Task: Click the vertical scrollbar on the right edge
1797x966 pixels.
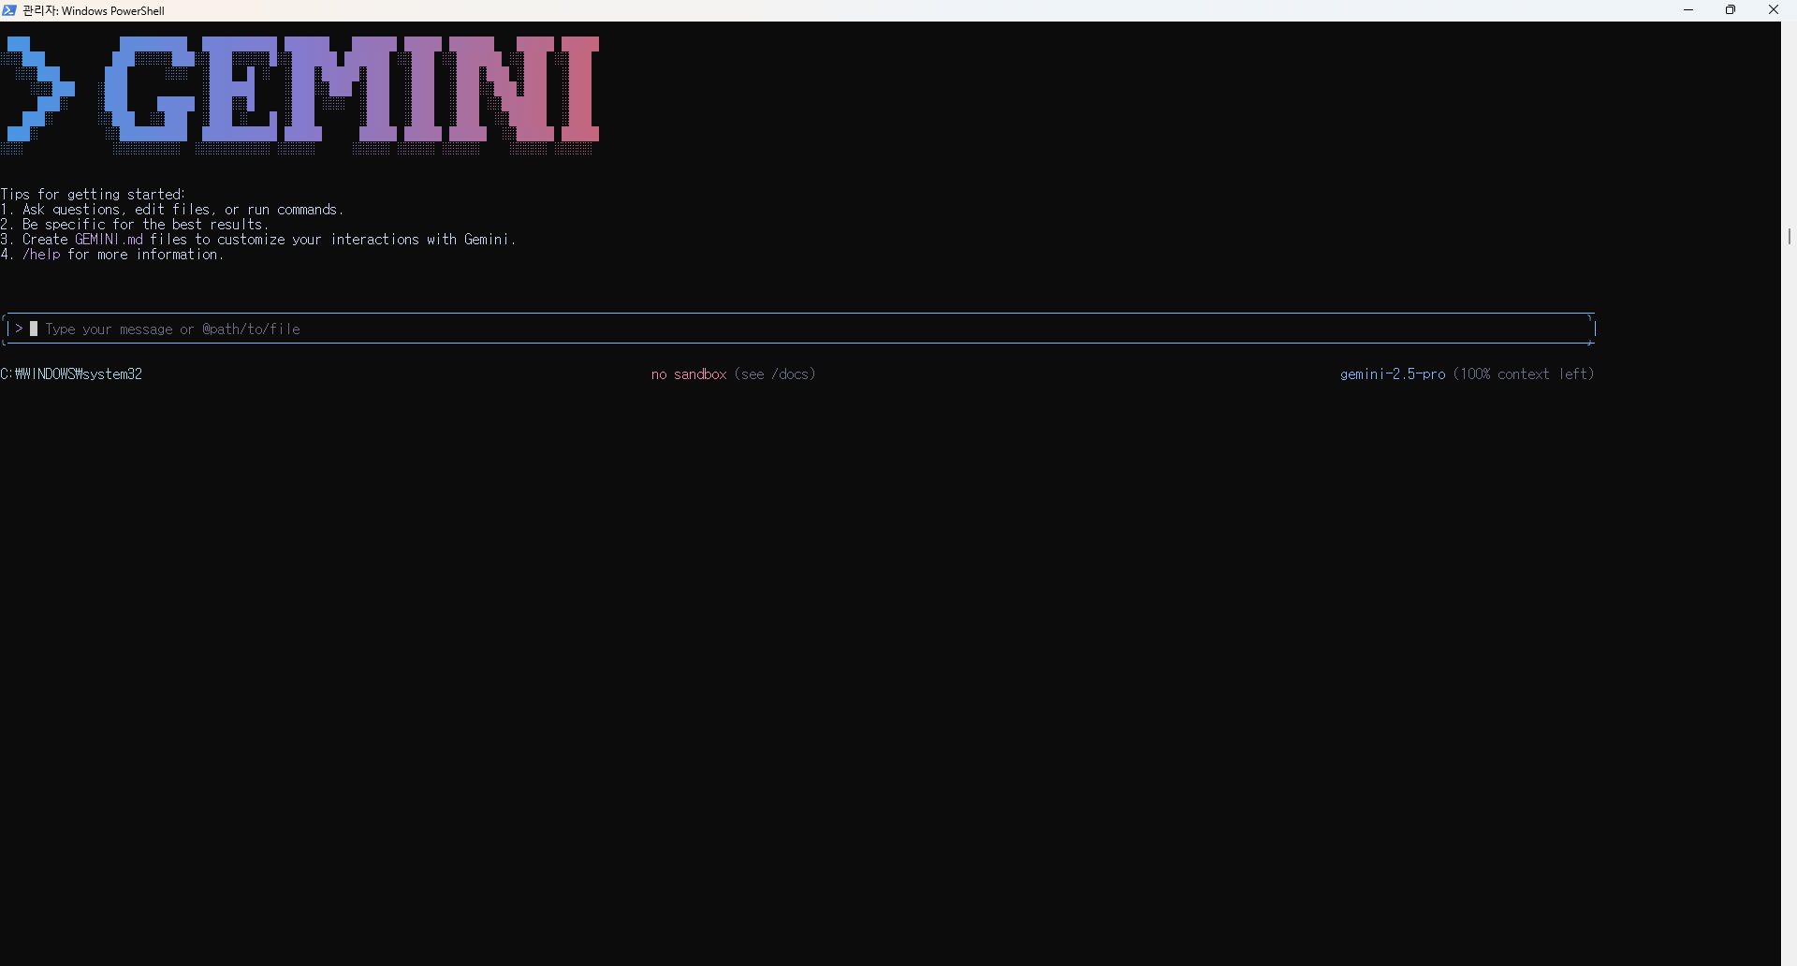Action: [1790, 237]
